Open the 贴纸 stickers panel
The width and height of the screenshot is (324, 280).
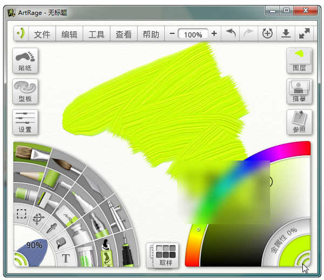click(x=25, y=60)
